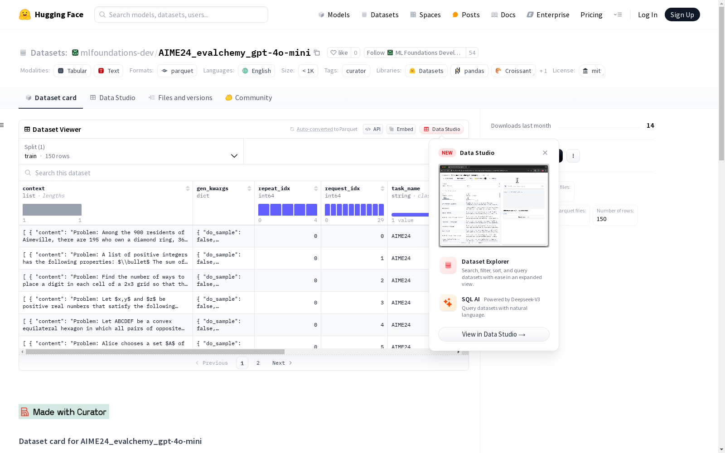Go to Models in the navigation
Screen dimensions: 725x453
(334, 14)
